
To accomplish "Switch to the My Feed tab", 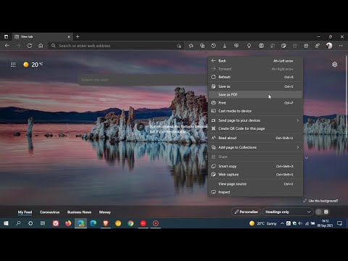I will click(x=25, y=212).
